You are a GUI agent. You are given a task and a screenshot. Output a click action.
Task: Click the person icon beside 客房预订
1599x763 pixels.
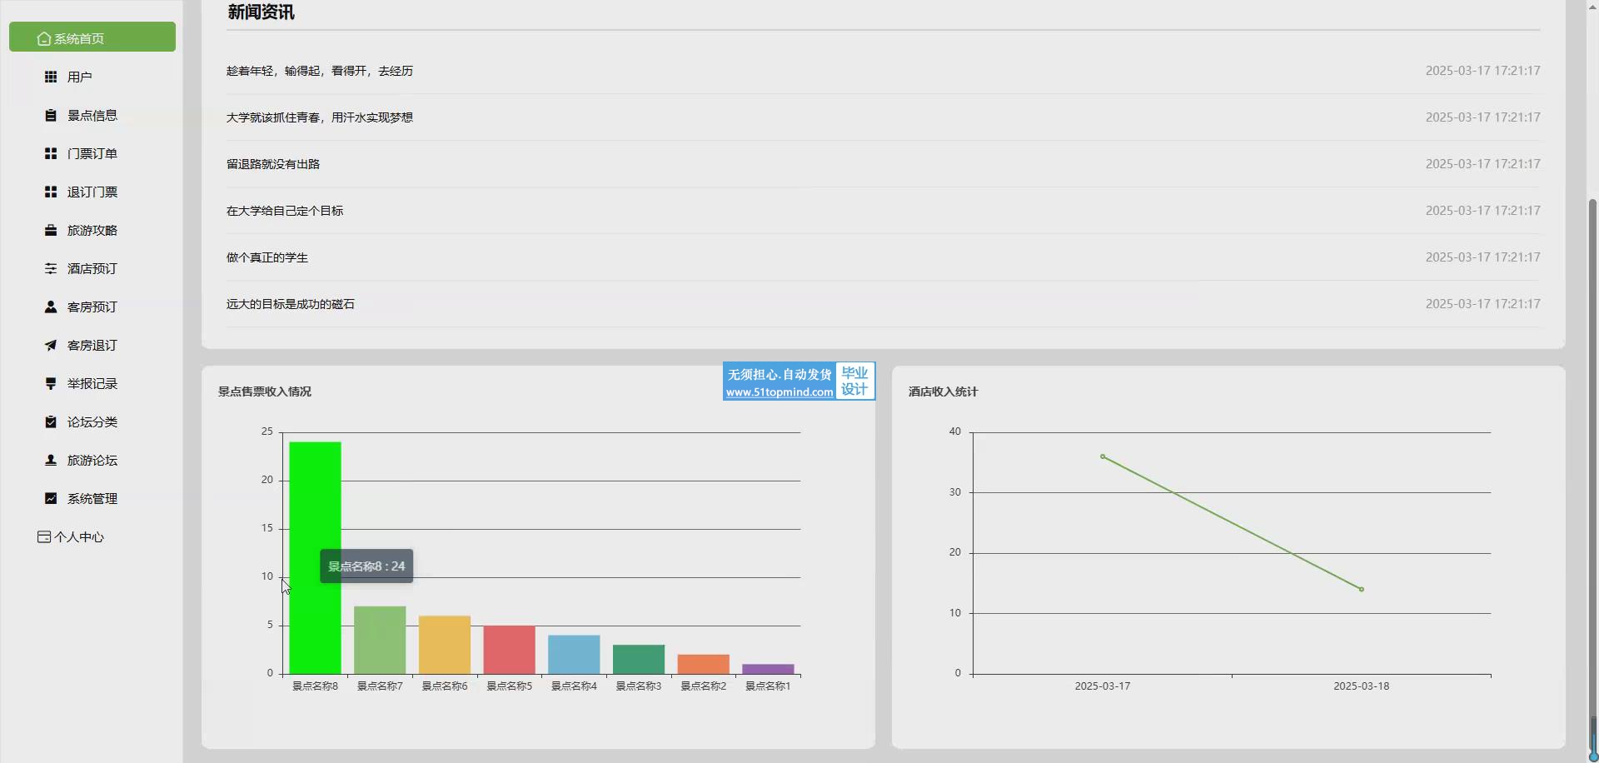pyautogui.click(x=51, y=307)
